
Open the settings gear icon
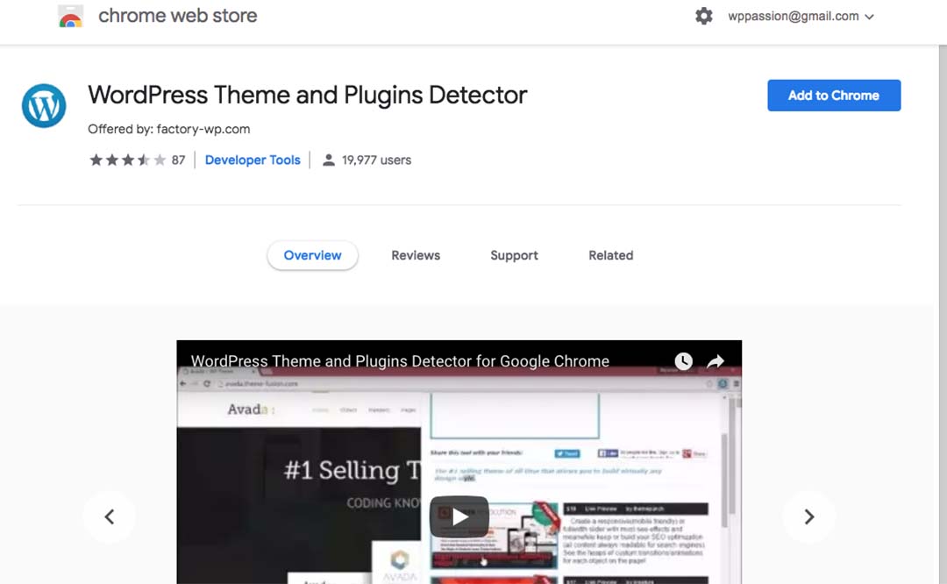(703, 17)
